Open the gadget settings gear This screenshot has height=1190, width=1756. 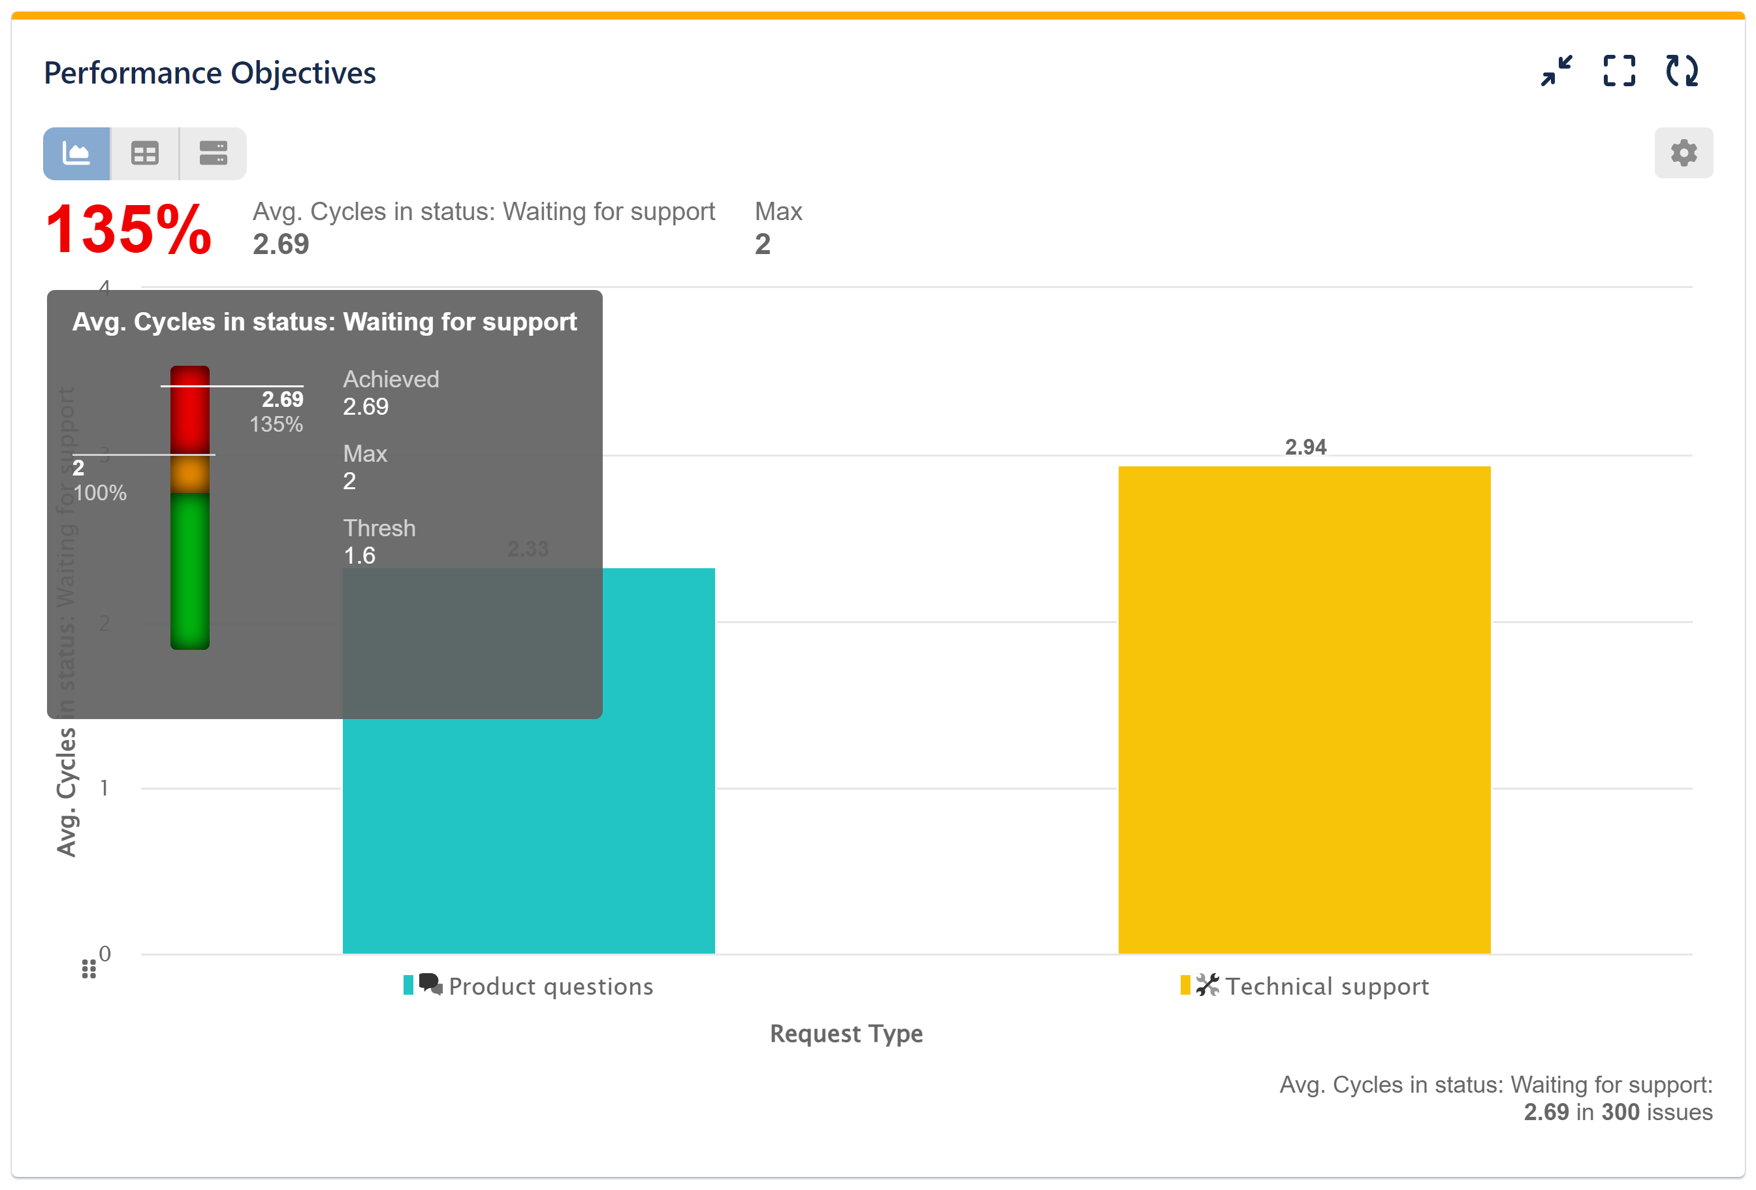[1684, 153]
